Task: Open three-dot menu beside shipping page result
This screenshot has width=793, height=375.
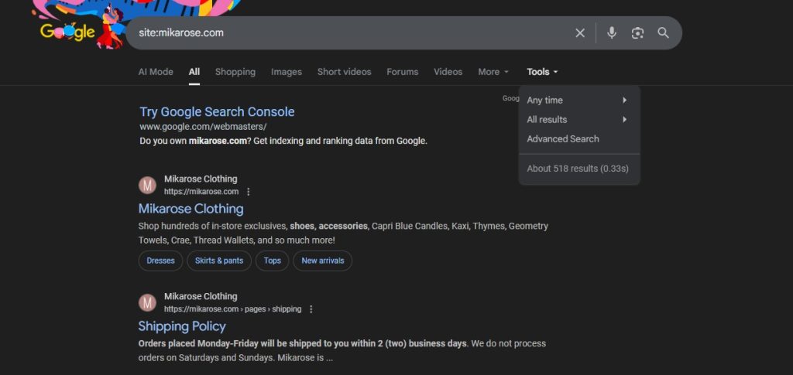Action: click(x=311, y=309)
